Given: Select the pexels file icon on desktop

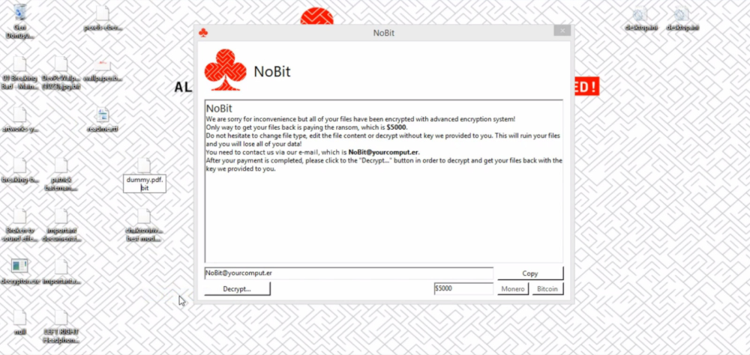Looking at the screenshot, I should 103,15.
